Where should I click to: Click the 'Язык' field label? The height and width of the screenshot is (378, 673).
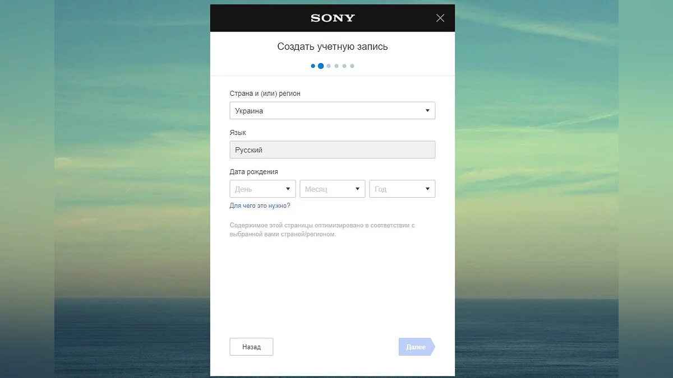coord(238,133)
